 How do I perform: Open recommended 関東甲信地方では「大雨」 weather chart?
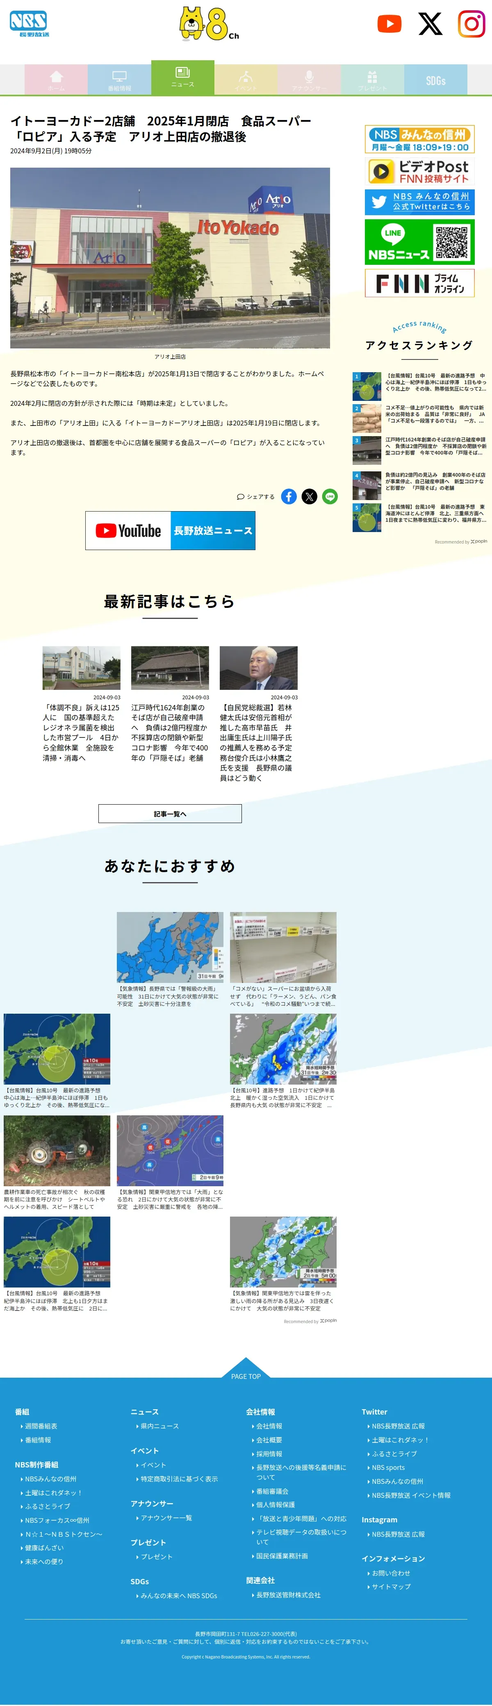(x=170, y=1150)
